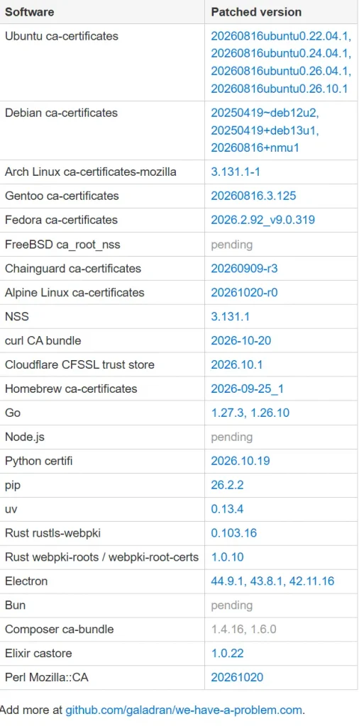Open Gentoo 20260816.3.125 version link
359x726 pixels.
(x=253, y=196)
